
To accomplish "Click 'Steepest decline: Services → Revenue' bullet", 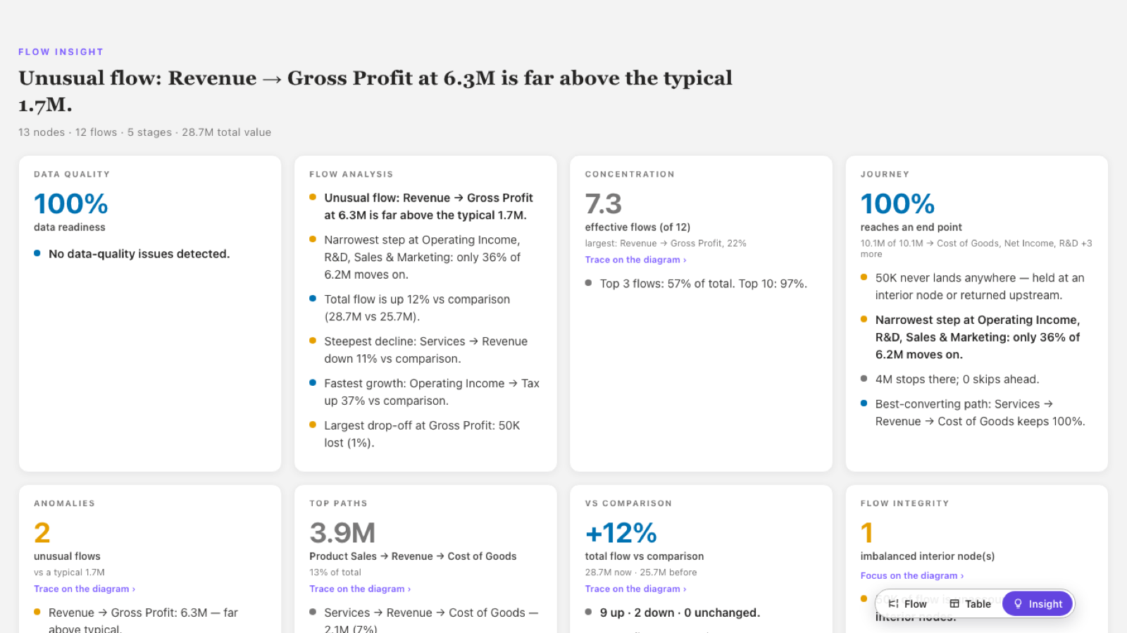I will click(425, 350).
